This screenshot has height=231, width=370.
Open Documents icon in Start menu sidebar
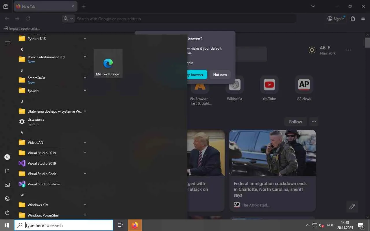click(7, 171)
